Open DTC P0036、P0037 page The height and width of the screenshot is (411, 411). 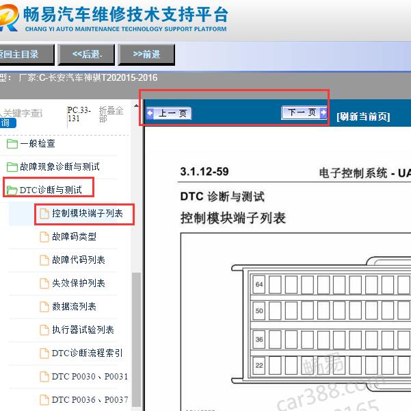(x=90, y=400)
